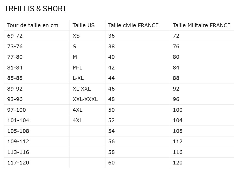
Task: Click the Taille US column header
Action: (83, 26)
